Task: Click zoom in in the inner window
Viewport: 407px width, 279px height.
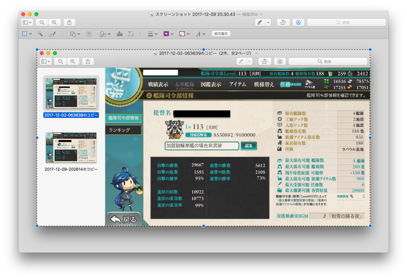Action: (x=73, y=62)
